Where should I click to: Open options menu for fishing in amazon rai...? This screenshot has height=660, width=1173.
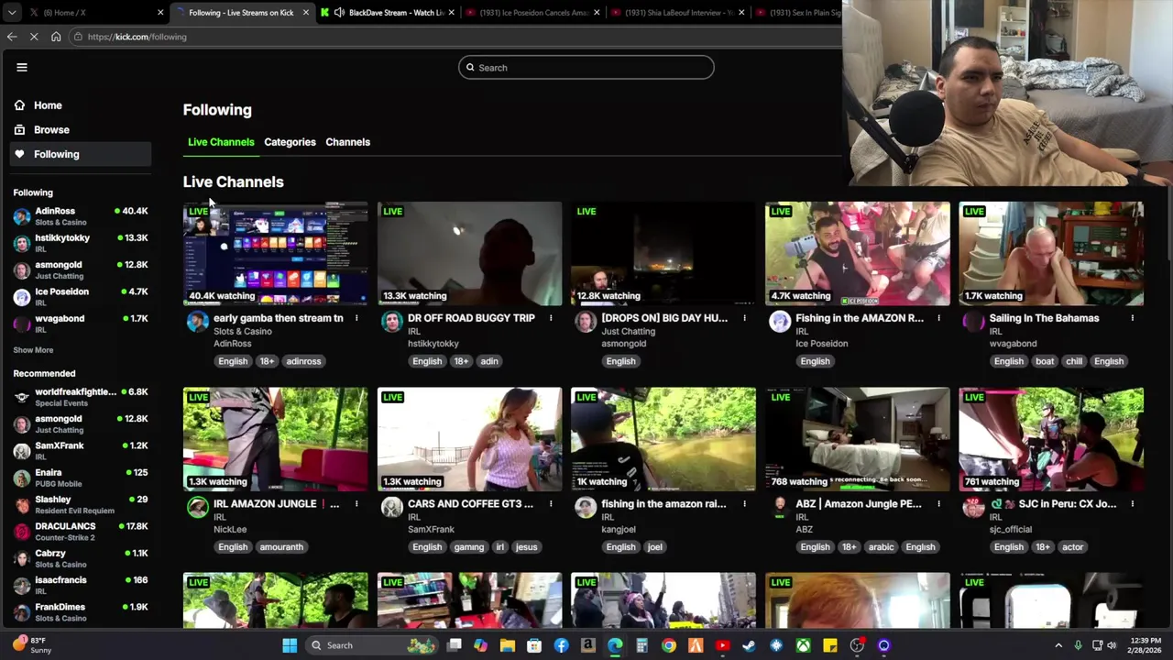744,504
